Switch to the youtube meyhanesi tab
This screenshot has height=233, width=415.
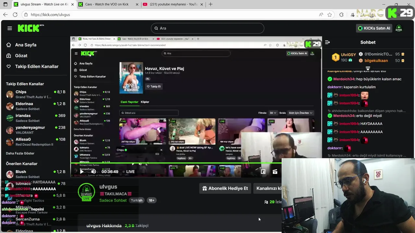pos(173,5)
